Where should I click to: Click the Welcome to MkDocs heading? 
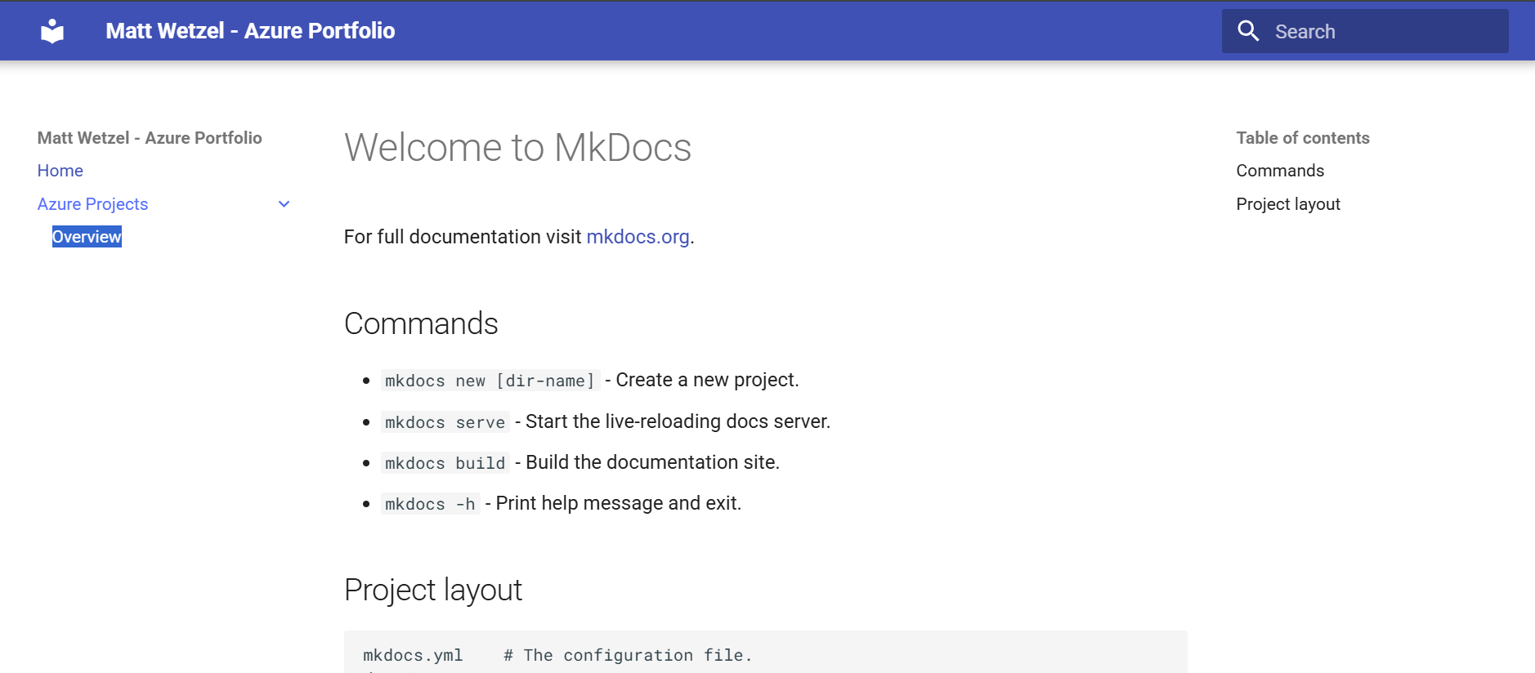tap(517, 148)
